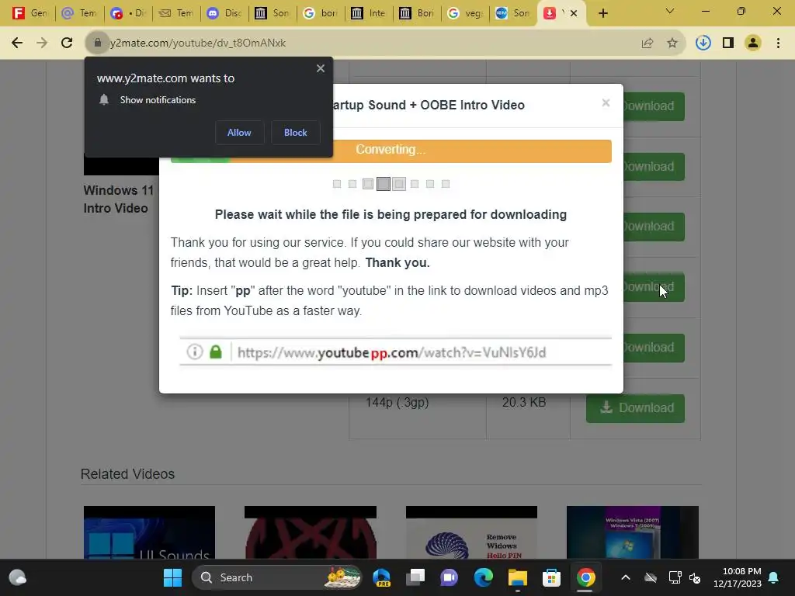Switch to the 'Bori' archive tab

coord(417,13)
